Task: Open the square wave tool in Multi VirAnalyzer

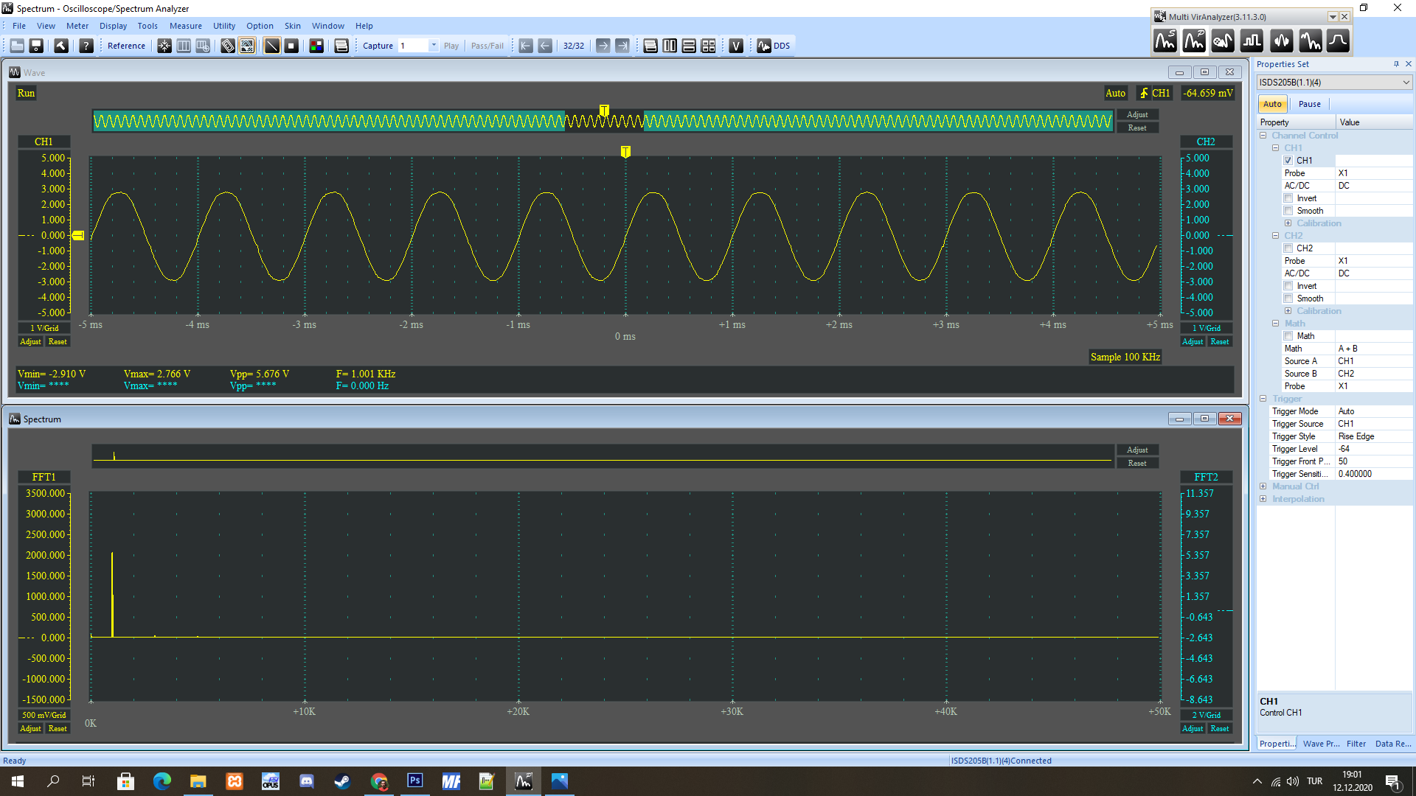Action: tap(1252, 41)
